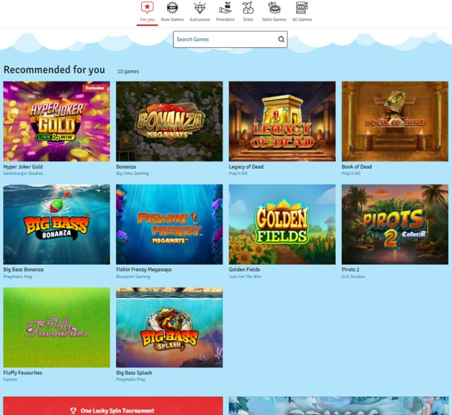Open Slots via the cherries icon

click(x=248, y=8)
